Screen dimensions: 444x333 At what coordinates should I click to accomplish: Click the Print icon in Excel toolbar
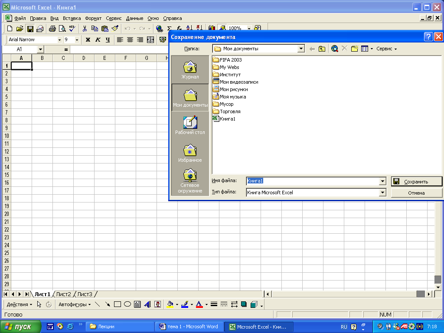[x=52, y=28]
